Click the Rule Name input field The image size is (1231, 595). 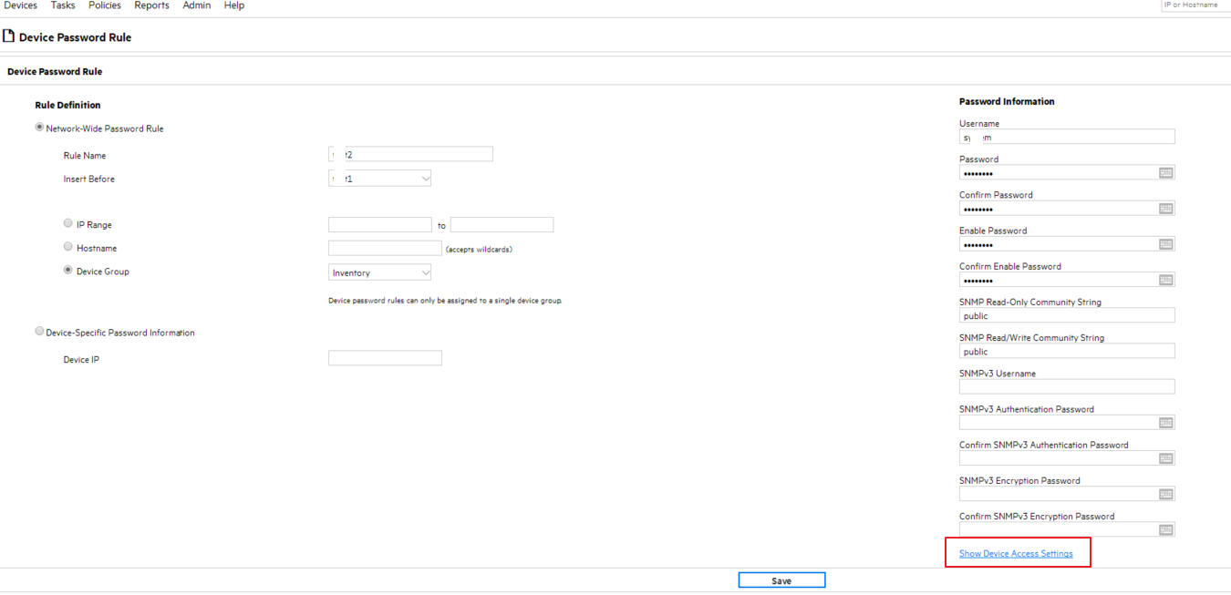coord(410,154)
